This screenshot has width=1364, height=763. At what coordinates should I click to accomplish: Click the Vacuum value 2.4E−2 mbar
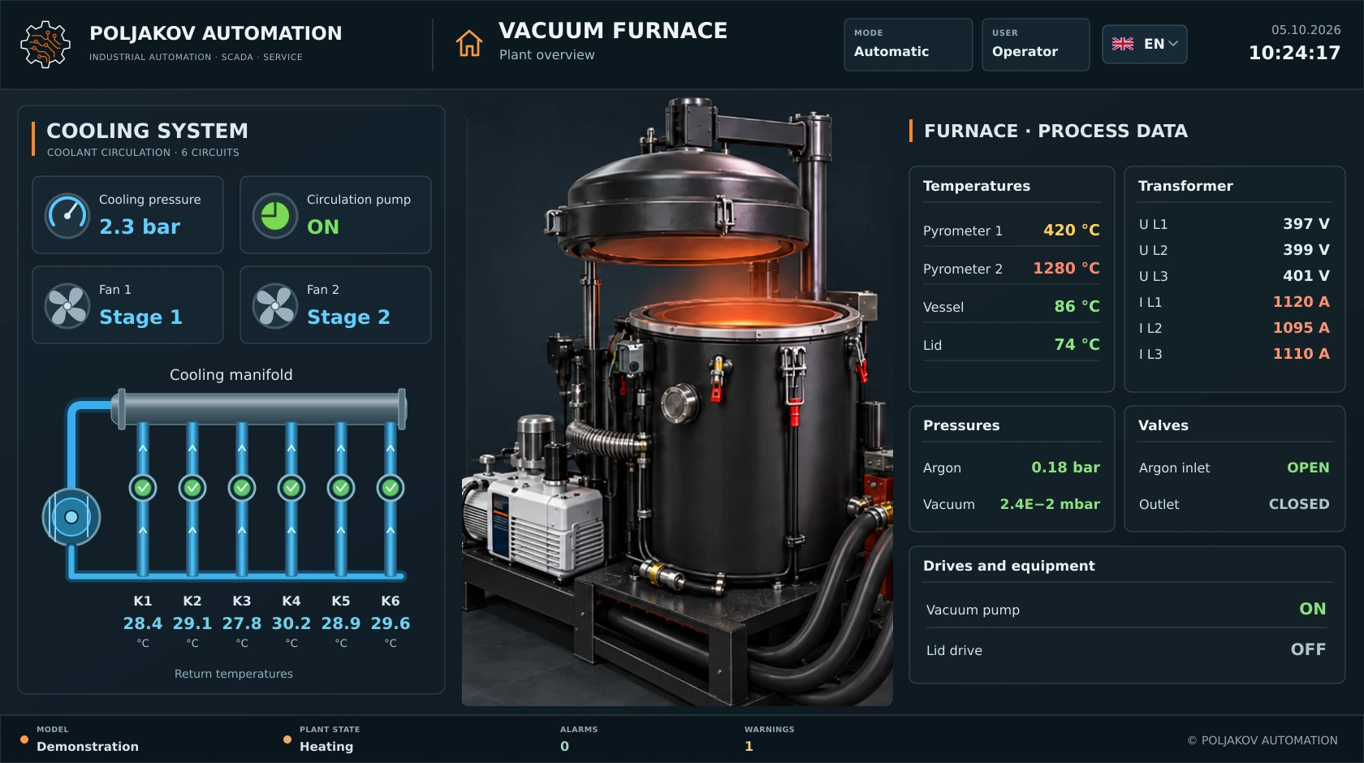(1050, 504)
